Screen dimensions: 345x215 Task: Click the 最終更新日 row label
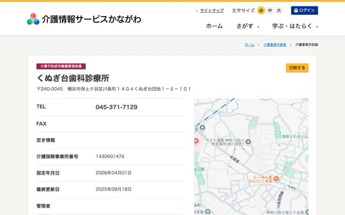click(48, 189)
